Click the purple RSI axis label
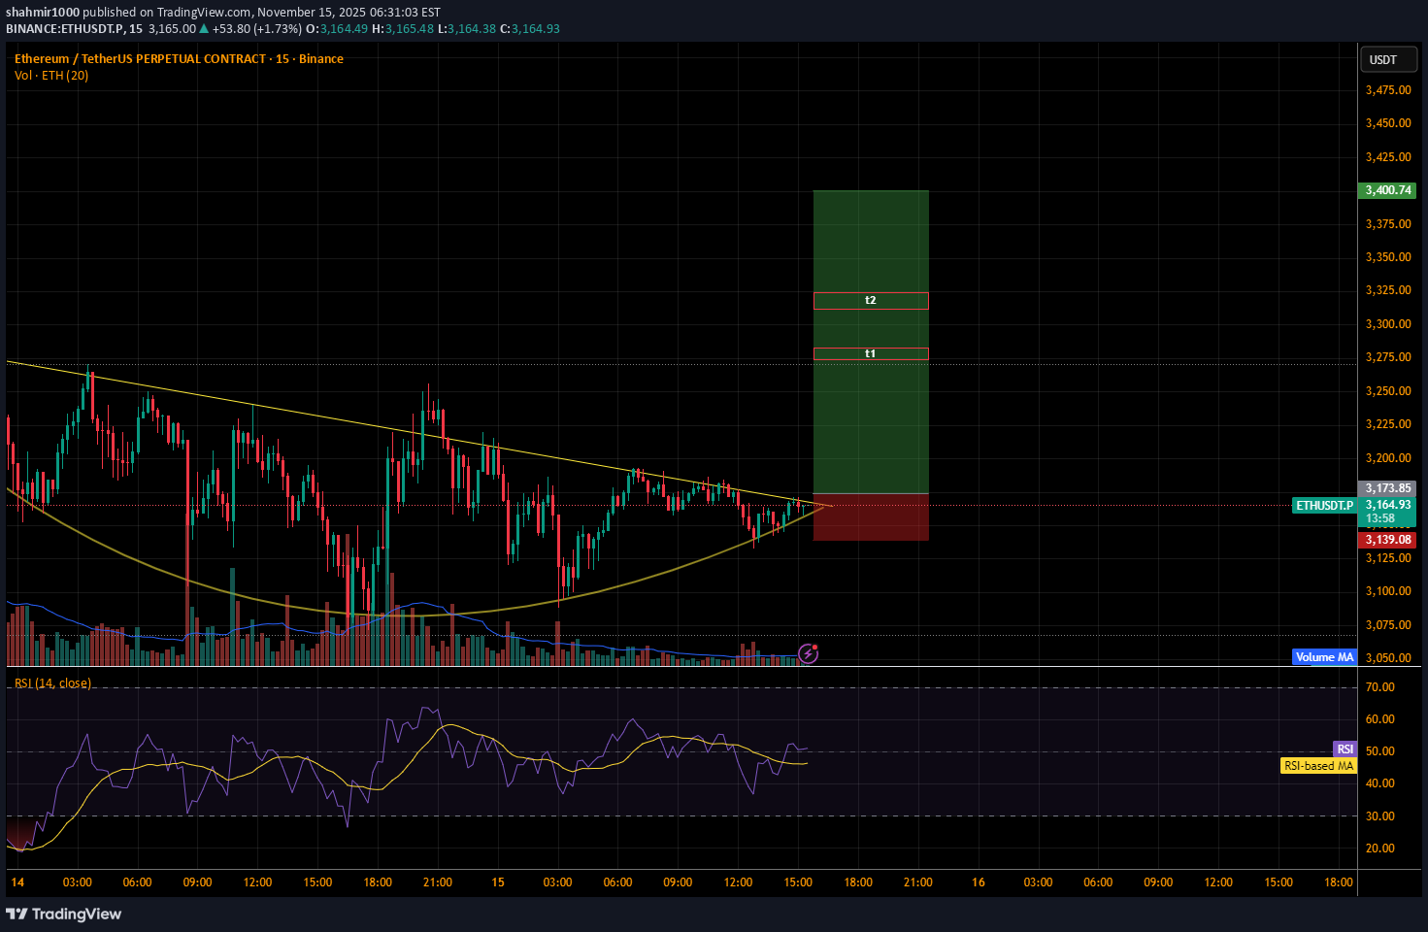This screenshot has width=1428, height=932. tap(1345, 749)
